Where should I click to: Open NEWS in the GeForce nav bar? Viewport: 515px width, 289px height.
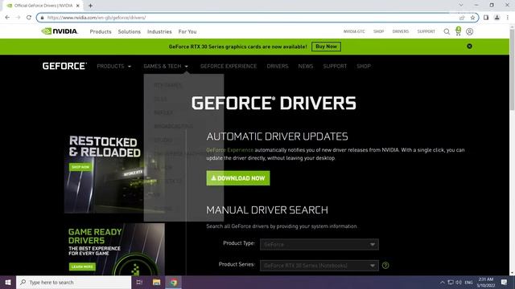coord(306,66)
